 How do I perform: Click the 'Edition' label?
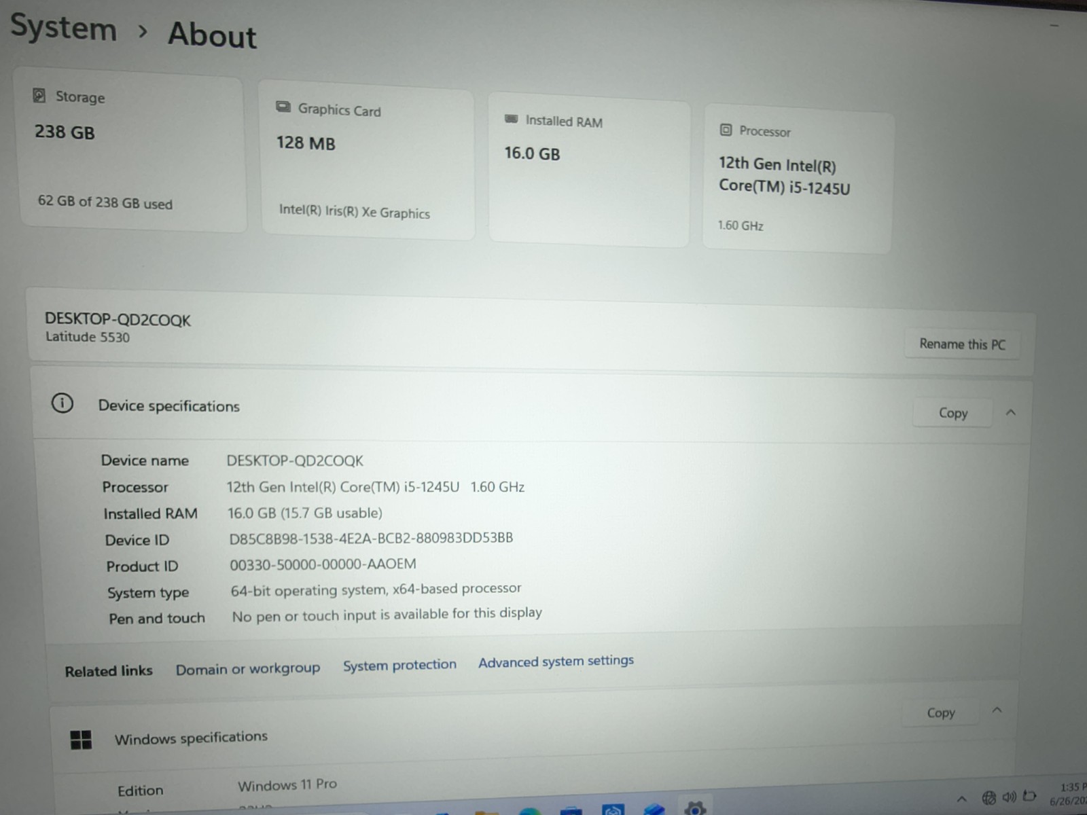click(140, 791)
